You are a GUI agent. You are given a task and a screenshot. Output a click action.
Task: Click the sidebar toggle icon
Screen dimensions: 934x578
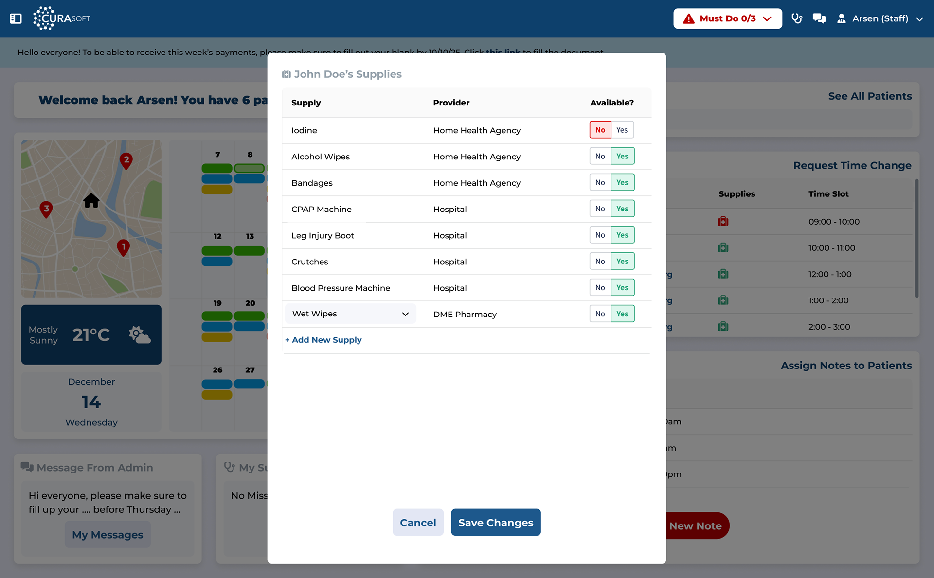[16, 18]
